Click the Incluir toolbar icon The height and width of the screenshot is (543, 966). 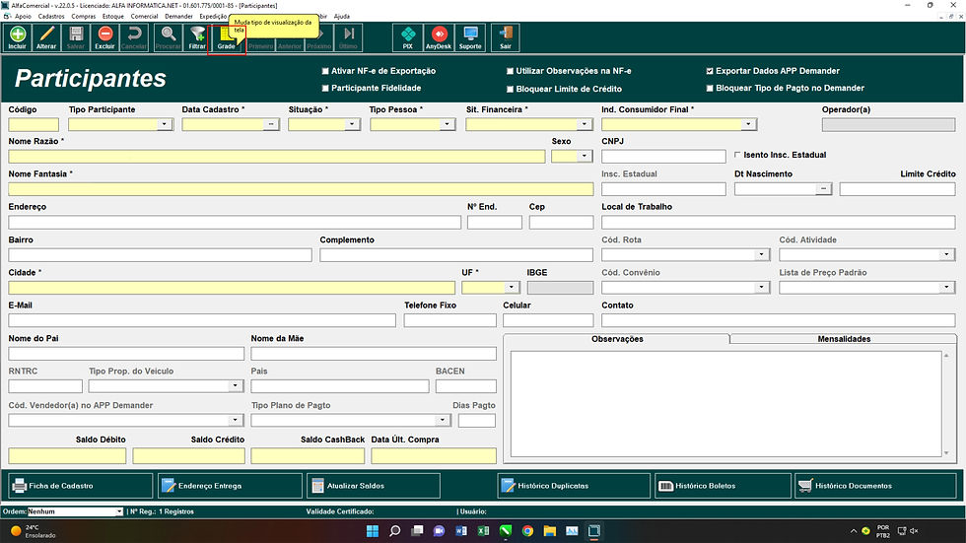[x=18, y=37]
